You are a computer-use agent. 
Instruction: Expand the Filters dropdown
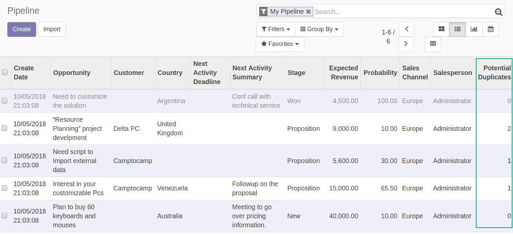click(276, 29)
